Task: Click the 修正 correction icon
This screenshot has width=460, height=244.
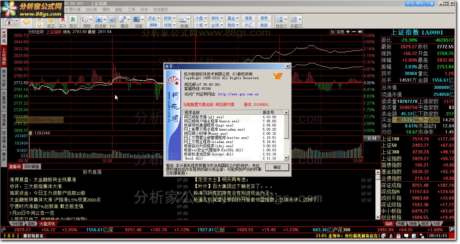Action: 51,20
